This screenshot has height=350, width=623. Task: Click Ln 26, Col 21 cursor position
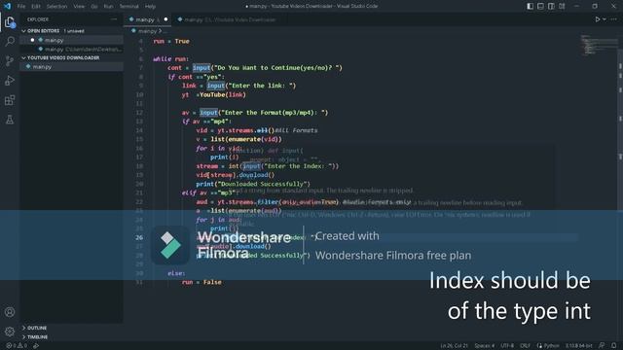coord(454,346)
